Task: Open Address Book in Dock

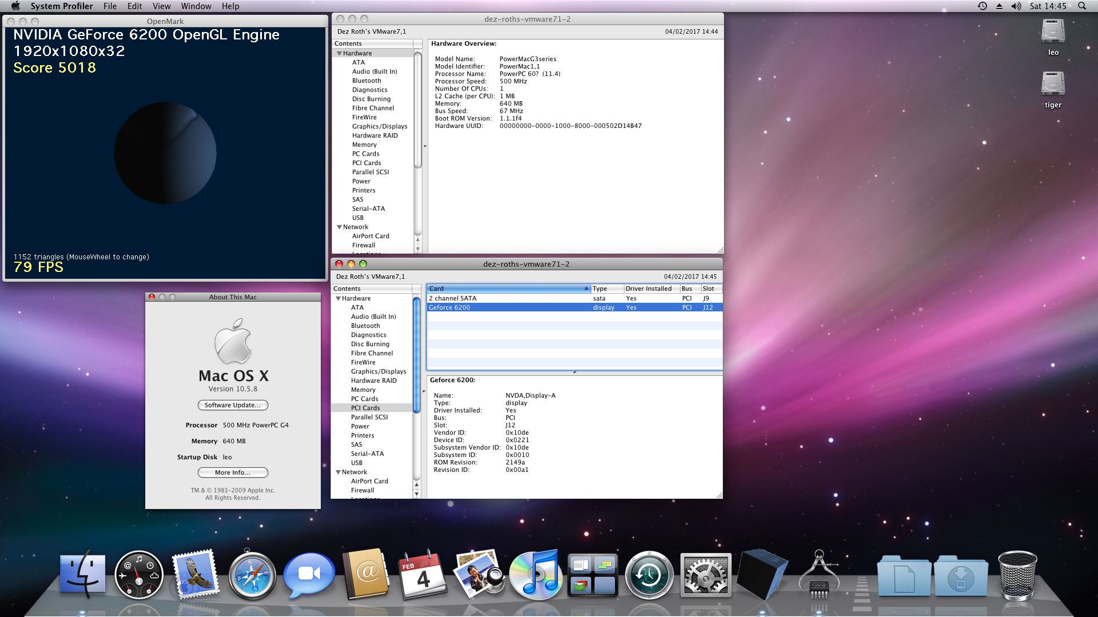Action: [366, 575]
